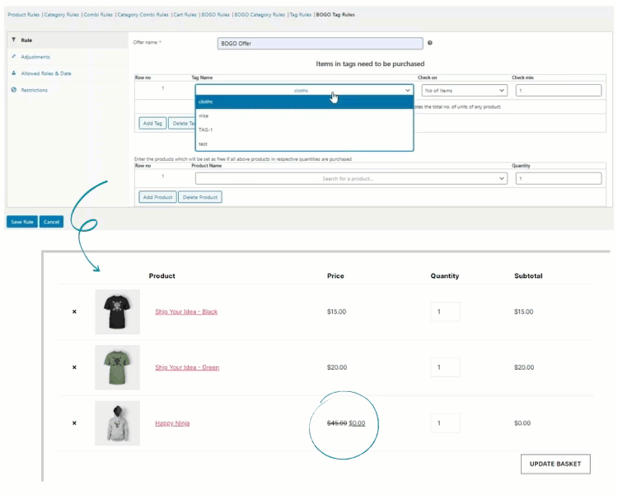Open the Tag Rules tab

coord(300,15)
